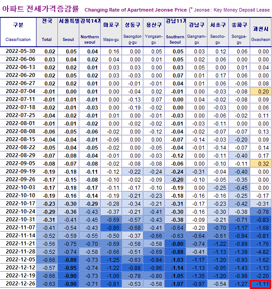Click the Classification header cell
This screenshot has width=272, height=289.
(x=18, y=32)
